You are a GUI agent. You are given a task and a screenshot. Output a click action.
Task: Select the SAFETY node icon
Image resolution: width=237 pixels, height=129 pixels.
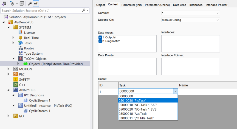click(16, 80)
